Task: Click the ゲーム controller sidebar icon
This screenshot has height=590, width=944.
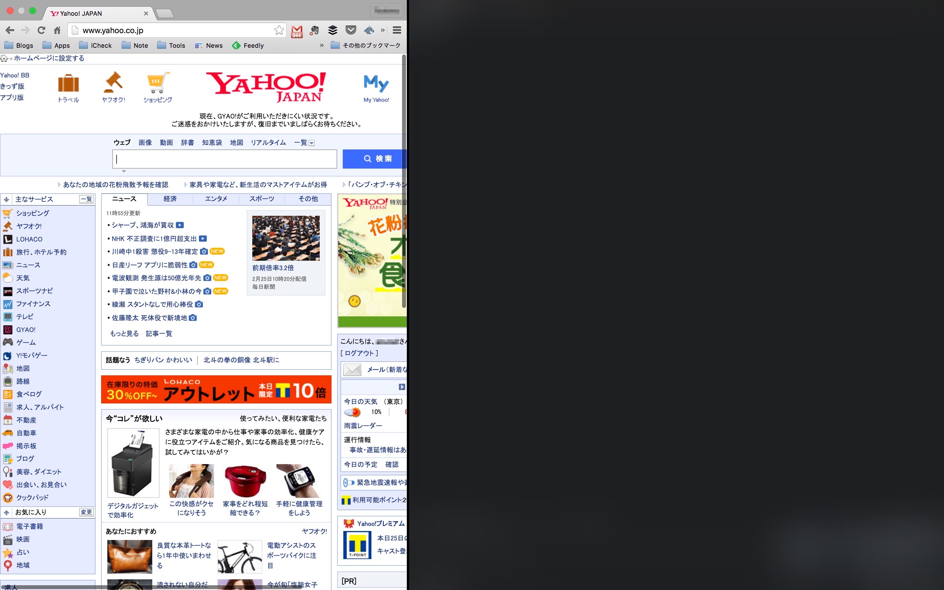Action: (x=8, y=342)
